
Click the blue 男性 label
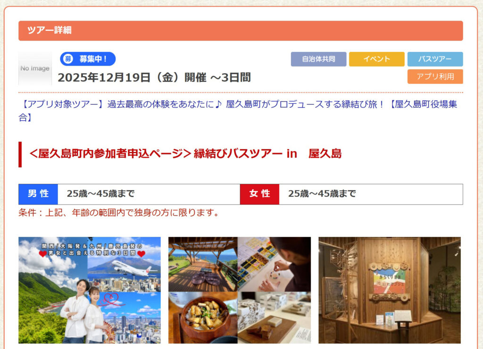38,194
